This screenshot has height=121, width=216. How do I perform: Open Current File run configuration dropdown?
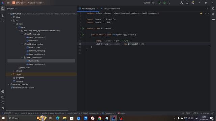150,3
